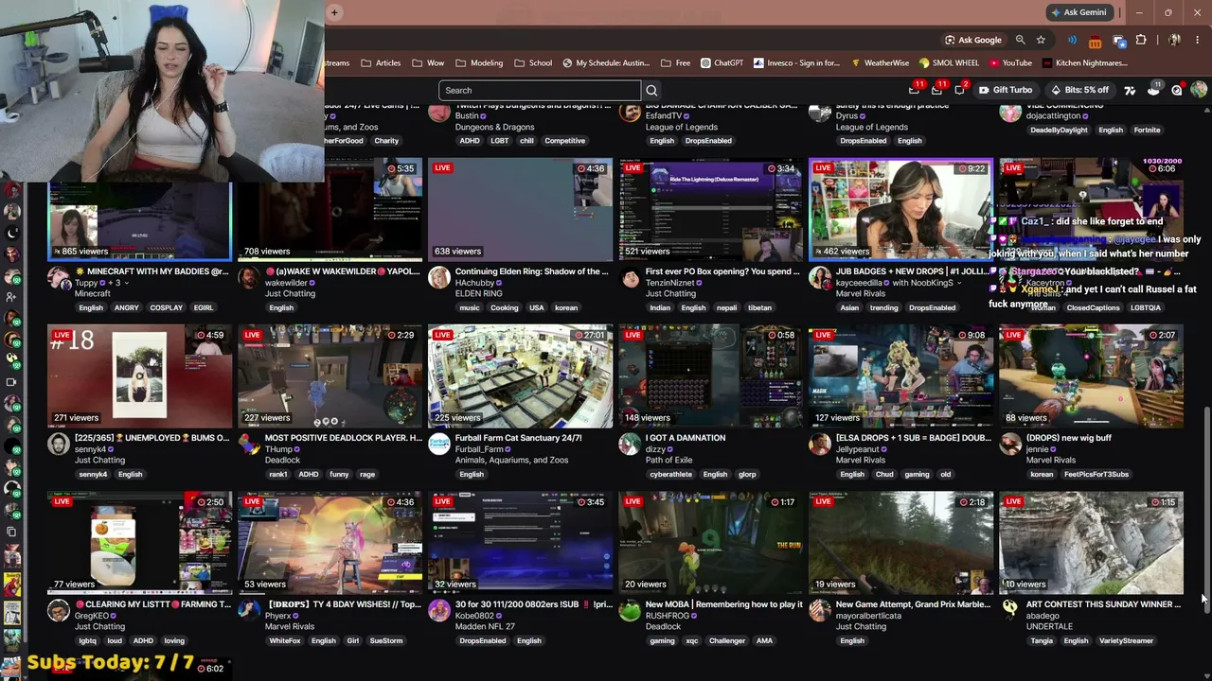This screenshot has width=1212, height=681.
Task: Open the Elden Ring stream thumbnail by HAchubby
Action: pos(520,210)
